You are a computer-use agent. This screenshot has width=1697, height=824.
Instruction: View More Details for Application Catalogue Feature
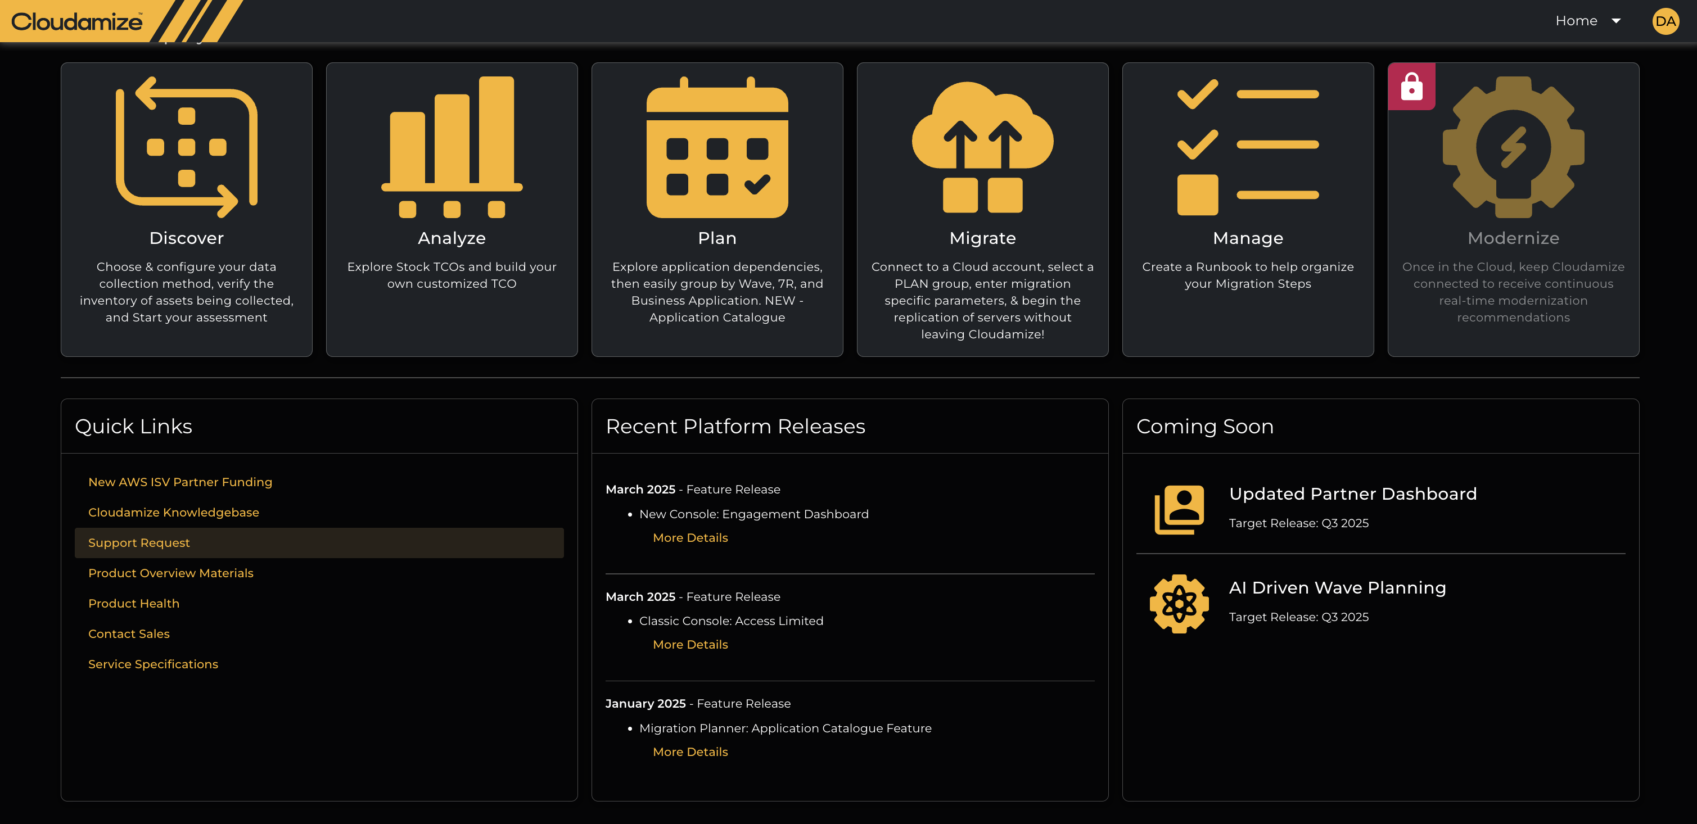click(x=690, y=752)
